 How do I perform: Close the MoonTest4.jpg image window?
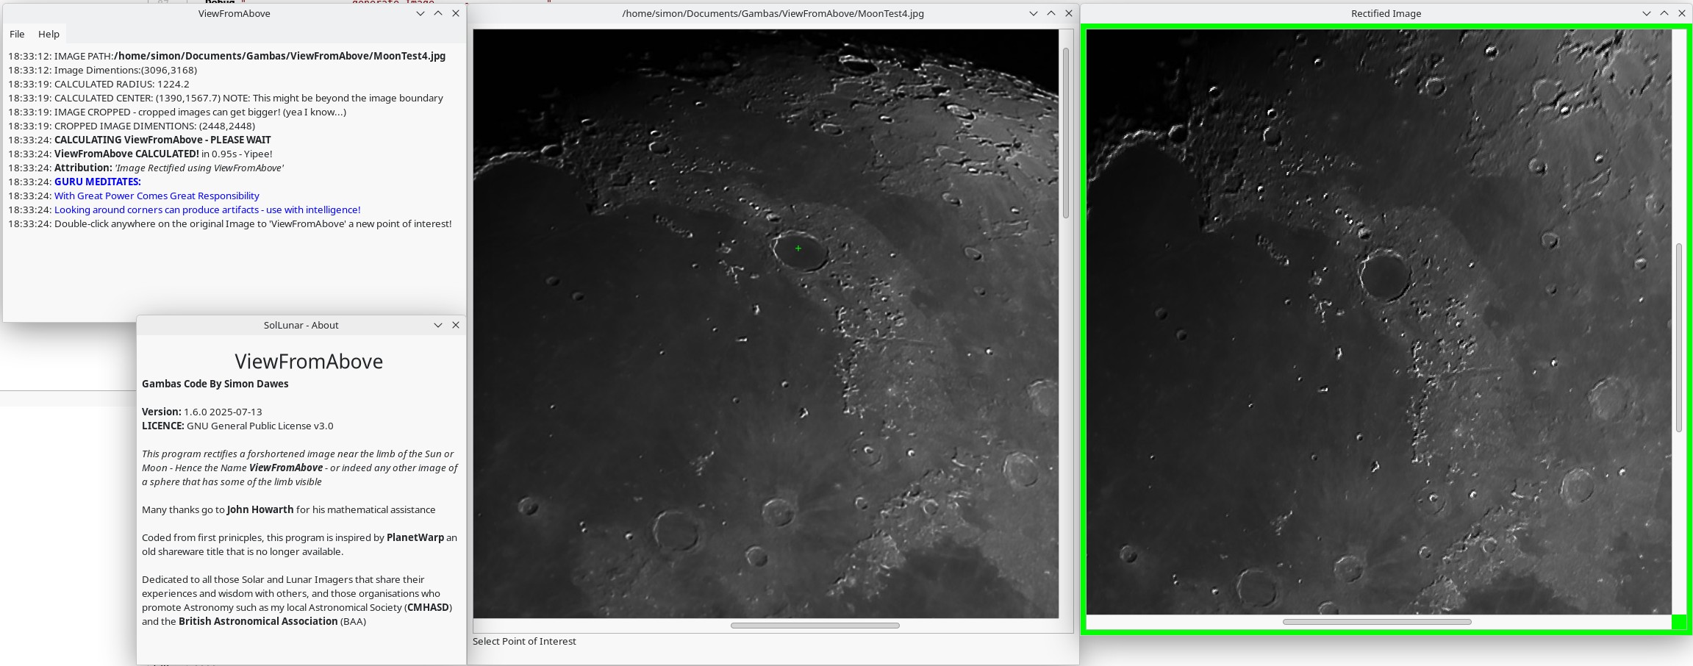(x=1069, y=13)
